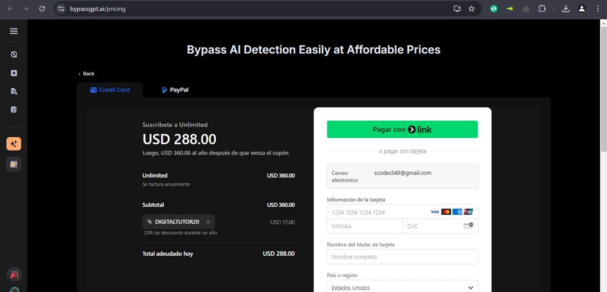Image resolution: width=607 pixels, height=292 pixels.
Task: Open the hamburger menu in the sidebar
Action: [14, 31]
